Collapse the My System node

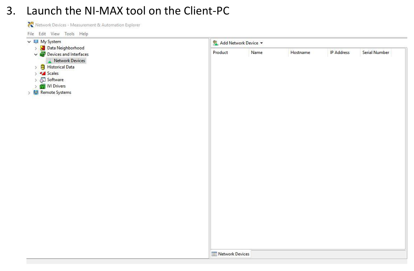pyautogui.click(x=29, y=42)
